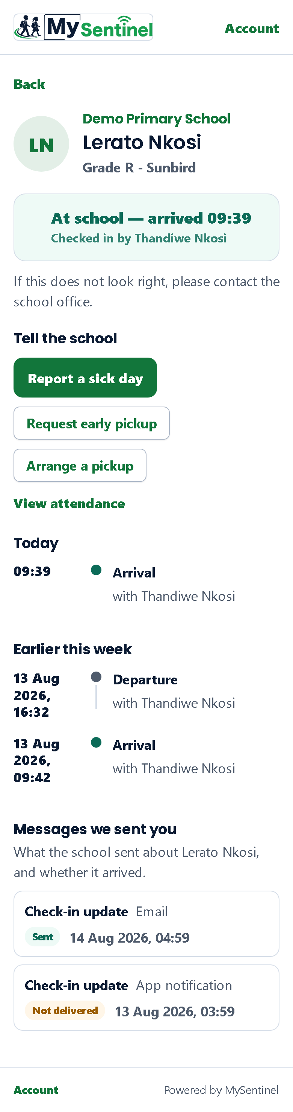Click the Sent status badge

point(43,937)
